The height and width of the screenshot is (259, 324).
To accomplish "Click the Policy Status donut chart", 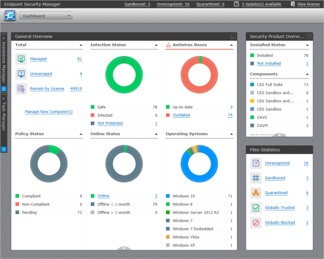I will click(x=49, y=164).
